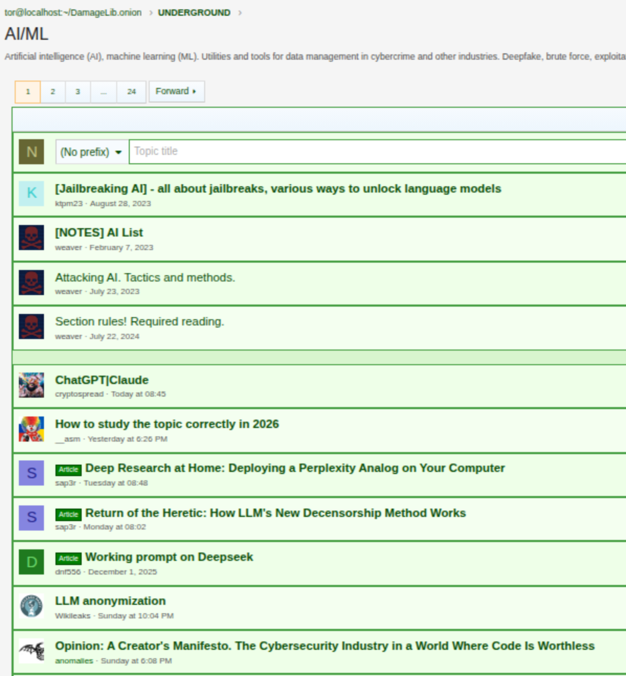Open the LLM anonymization thread

pos(110,601)
